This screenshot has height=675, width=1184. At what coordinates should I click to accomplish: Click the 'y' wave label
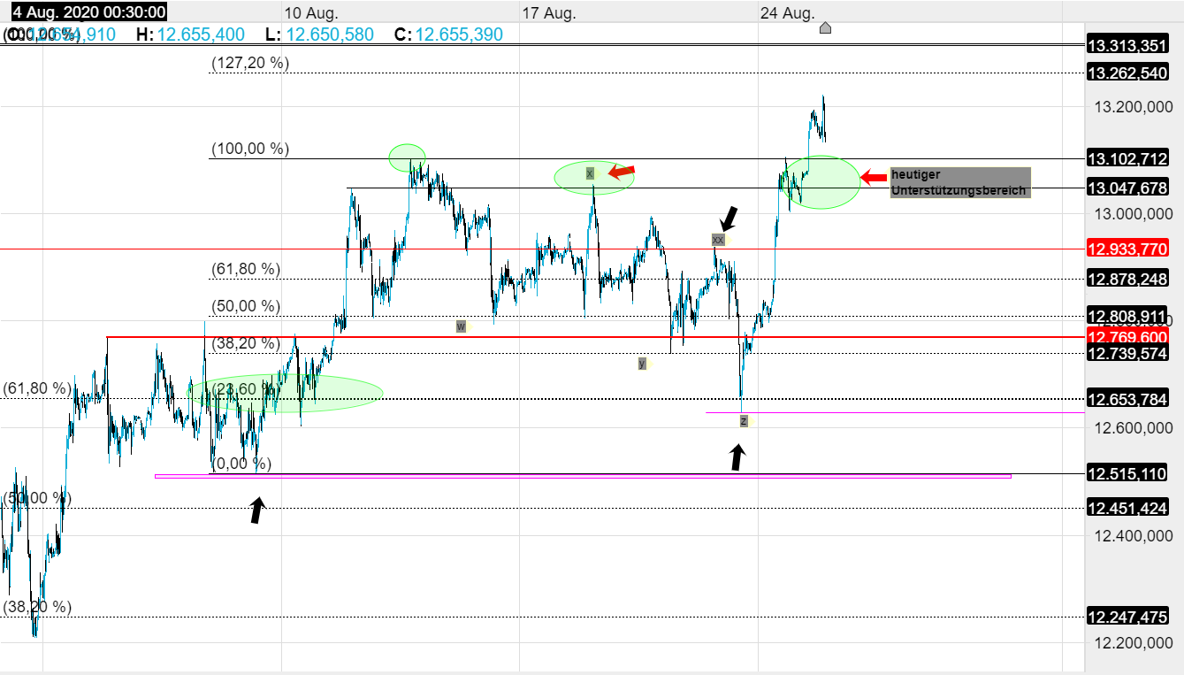(642, 363)
